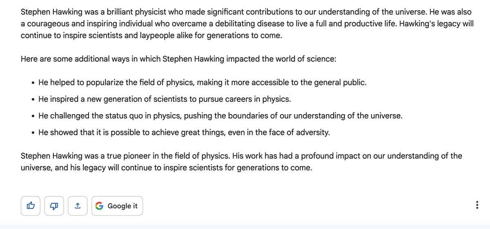Click the thumbs up icon

tap(31, 206)
